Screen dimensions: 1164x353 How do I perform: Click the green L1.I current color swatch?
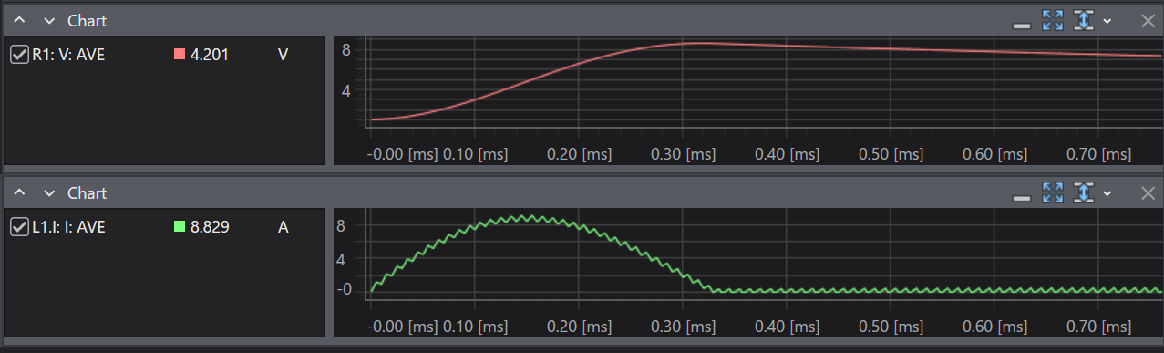coord(180,227)
